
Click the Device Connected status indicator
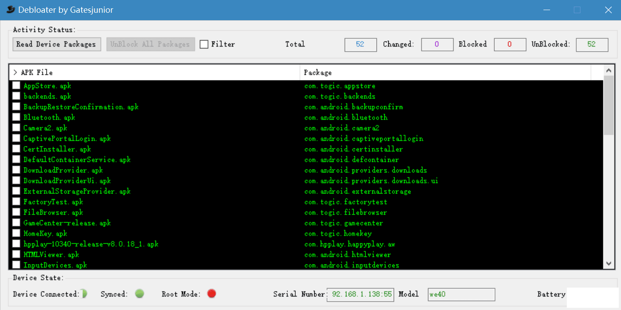click(84, 294)
